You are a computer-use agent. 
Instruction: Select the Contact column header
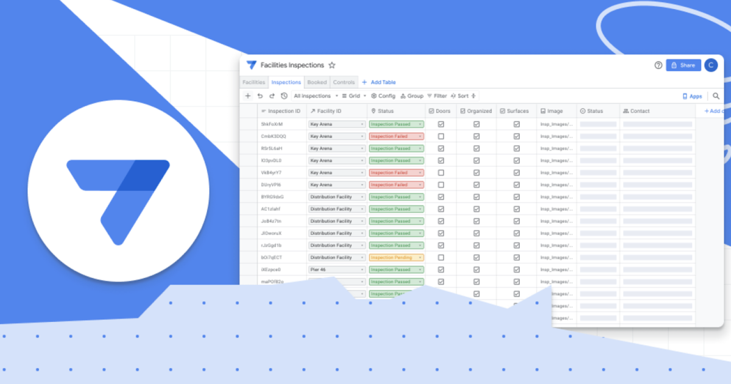point(658,111)
